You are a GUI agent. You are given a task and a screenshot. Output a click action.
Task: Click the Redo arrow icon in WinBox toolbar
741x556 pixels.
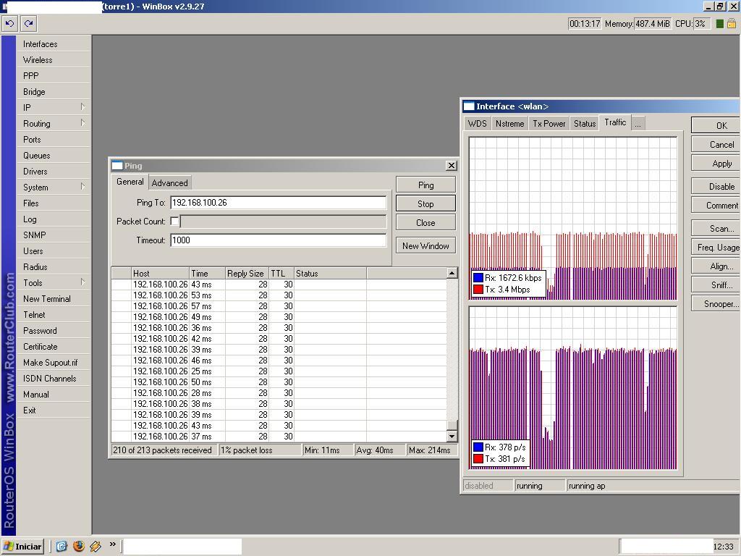[29, 23]
